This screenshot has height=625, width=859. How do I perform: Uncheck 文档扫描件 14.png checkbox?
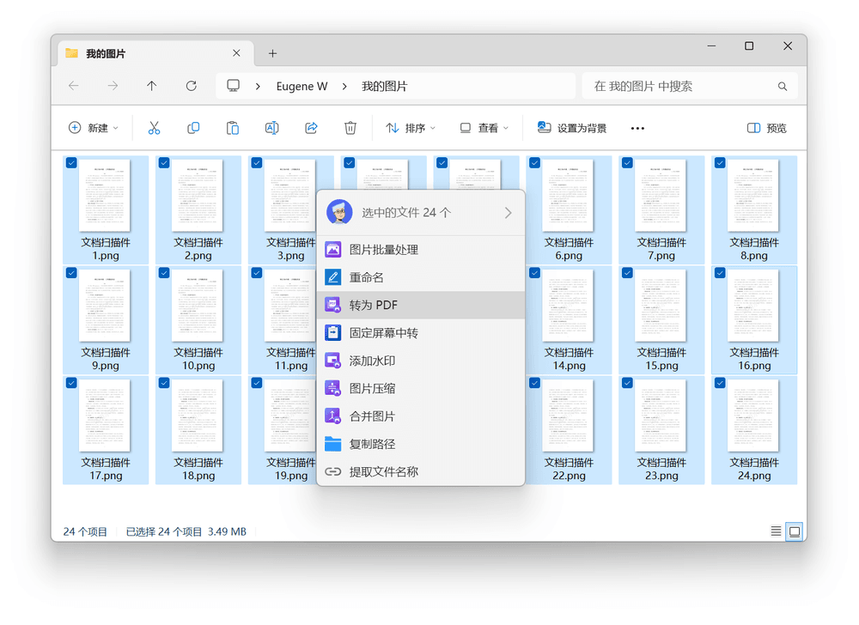(534, 272)
